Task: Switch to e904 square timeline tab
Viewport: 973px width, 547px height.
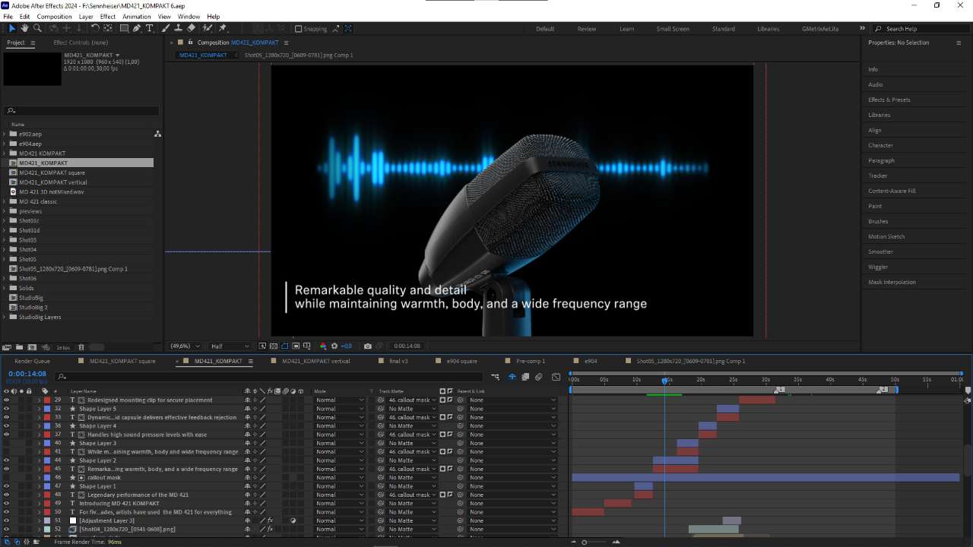Action: pyautogui.click(x=462, y=361)
